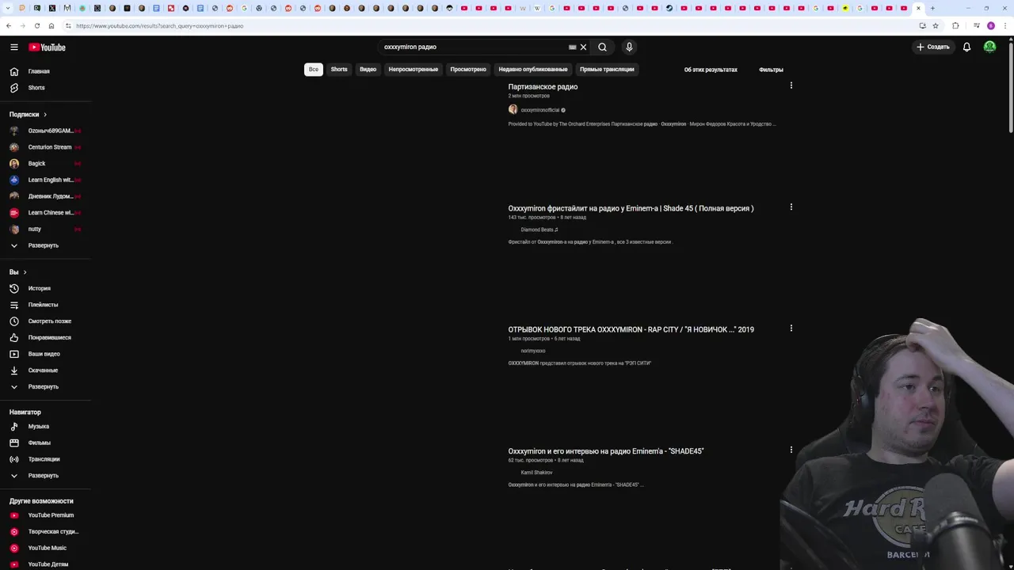Select the Непросмотренные filter chip
Screen dimensions: 1014x570
pos(413,70)
